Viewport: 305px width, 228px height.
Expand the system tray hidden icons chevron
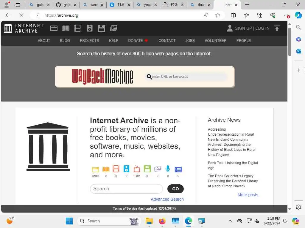(230, 221)
